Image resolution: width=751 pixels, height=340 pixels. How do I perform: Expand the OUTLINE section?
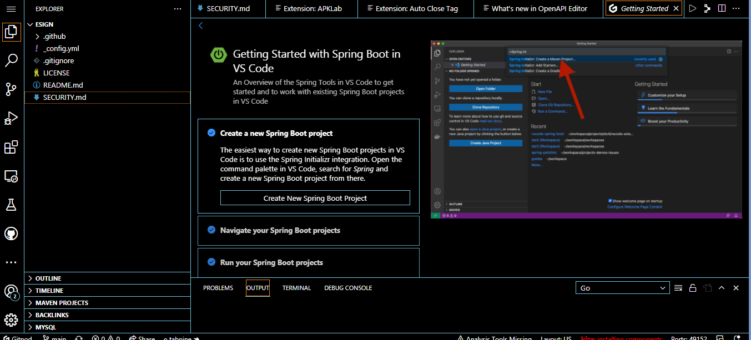pos(107,278)
